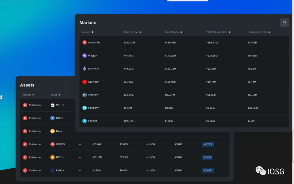
Task: Click the Assets panel heading
Action: (27, 85)
